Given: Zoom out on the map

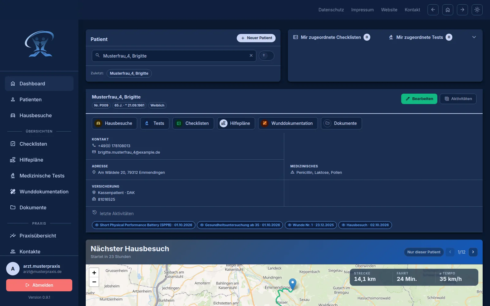Looking at the screenshot, I should tap(94, 282).
